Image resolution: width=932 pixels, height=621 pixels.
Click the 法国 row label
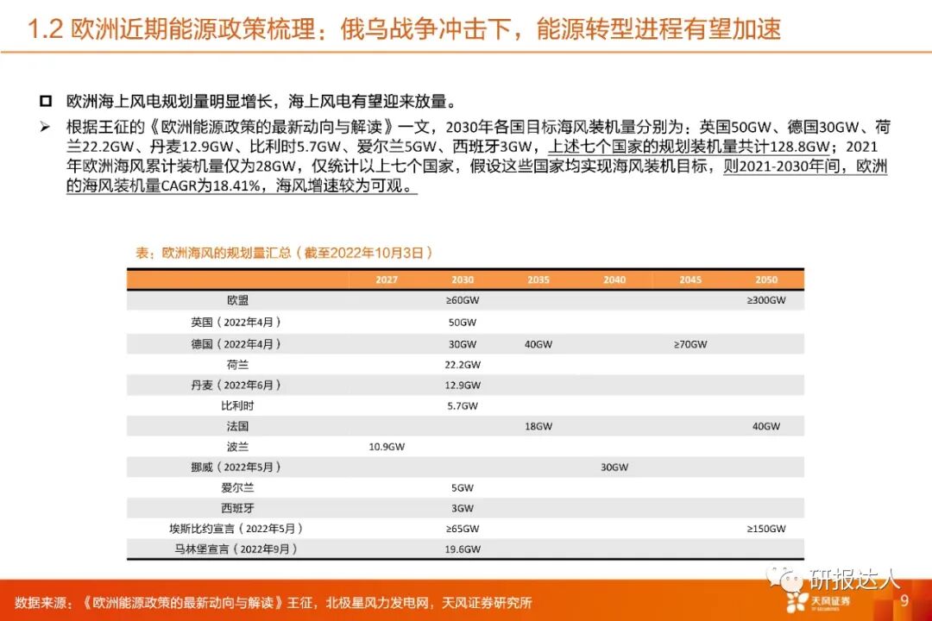tap(237, 426)
